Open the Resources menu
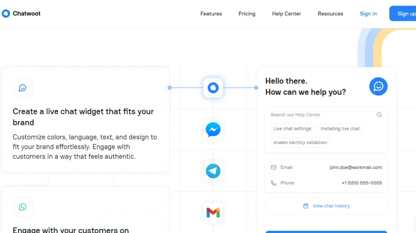This screenshot has height=233, width=416. pyautogui.click(x=330, y=14)
